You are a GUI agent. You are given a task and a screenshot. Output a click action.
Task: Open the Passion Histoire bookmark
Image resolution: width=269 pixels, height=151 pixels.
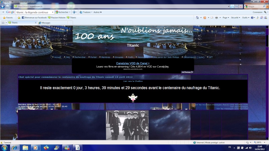[56, 18]
